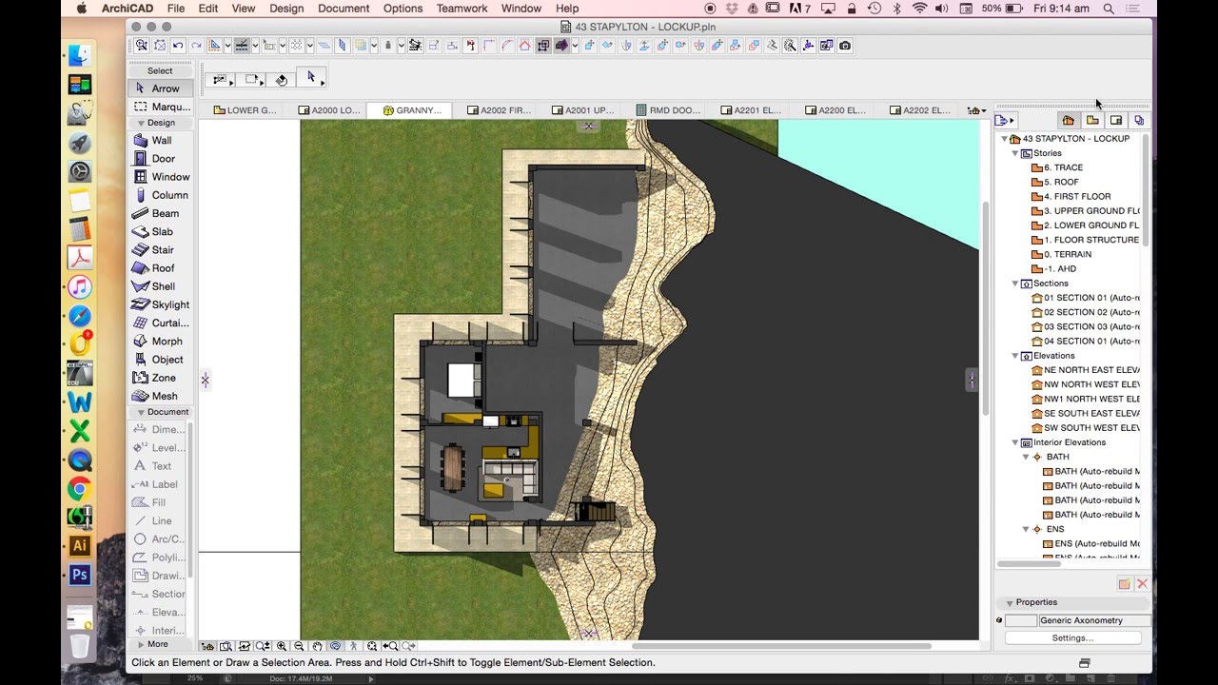This screenshot has width=1218, height=685.
Task: Click the pan hand icon below viewport
Action: click(x=317, y=646)
